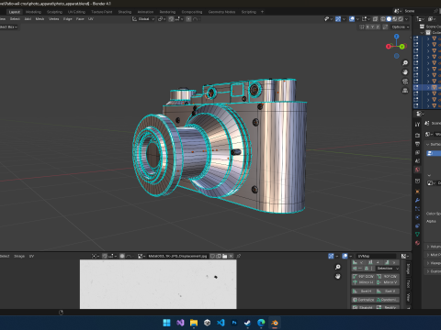Click the displacement image name field
Viewport: 441px width, 330px height.
coord(177,256)
